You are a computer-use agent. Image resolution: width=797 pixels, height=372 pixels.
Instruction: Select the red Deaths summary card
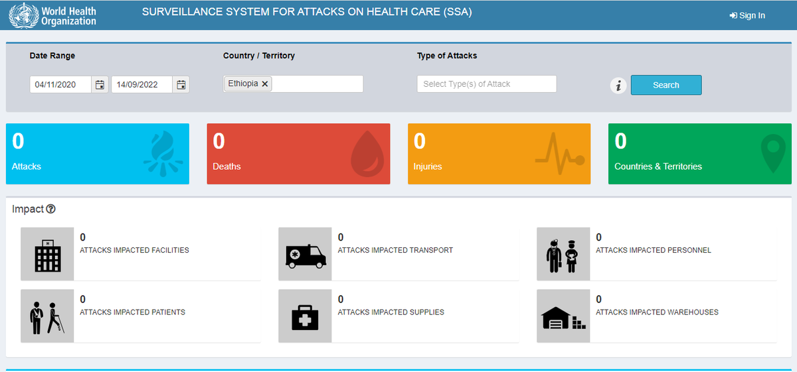pos(298,154)
